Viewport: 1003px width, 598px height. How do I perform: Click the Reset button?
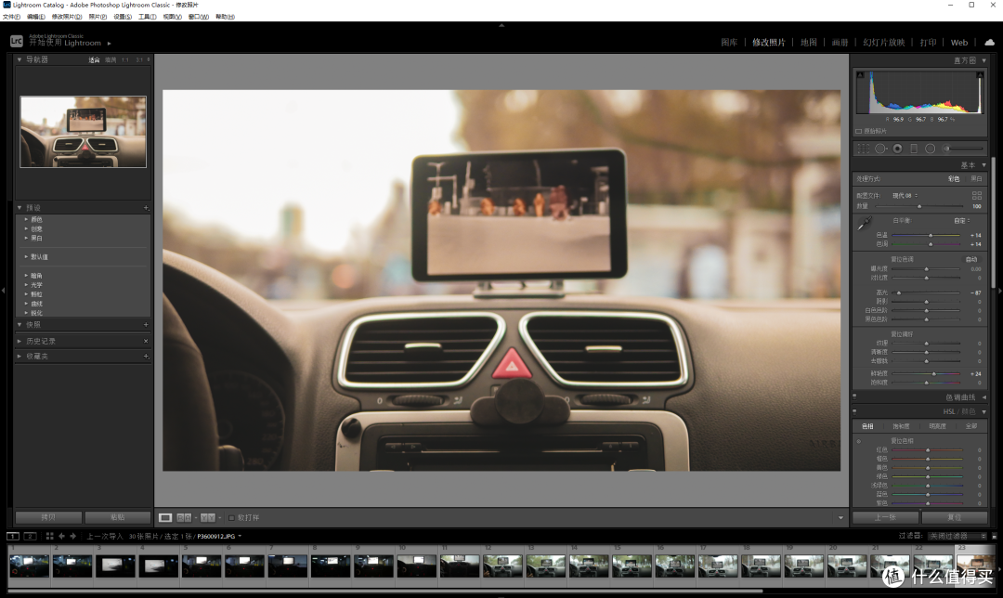[x=955, y=517]
